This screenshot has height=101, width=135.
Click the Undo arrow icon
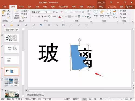click(41, 25)
